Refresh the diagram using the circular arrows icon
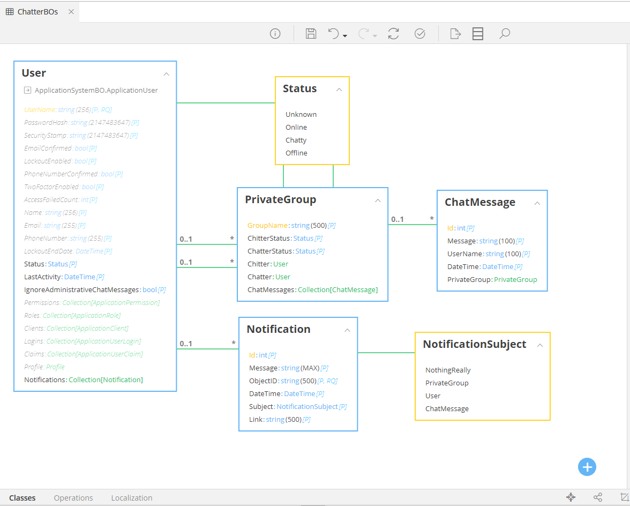 coord(393,34)
